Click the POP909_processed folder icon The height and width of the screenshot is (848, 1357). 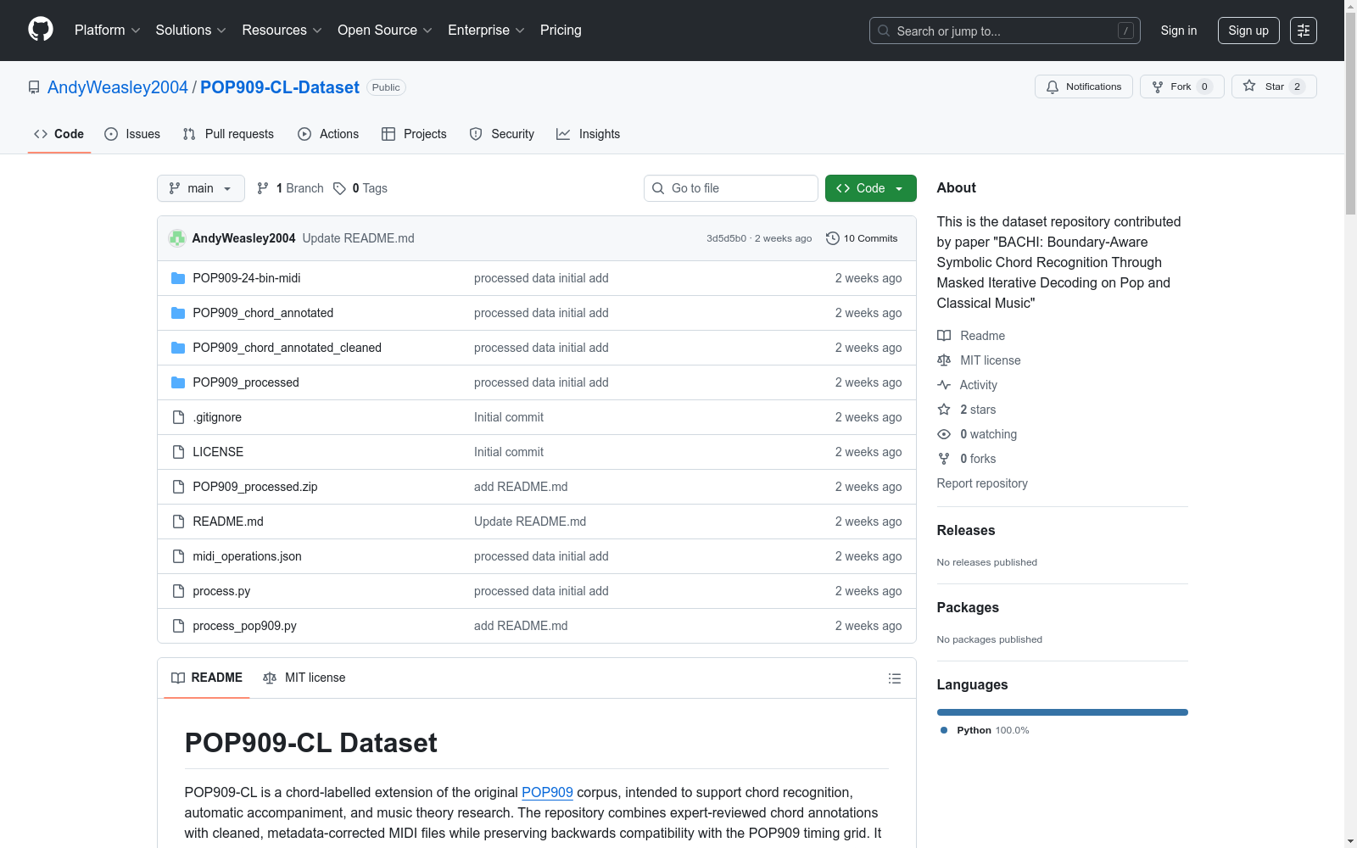pos(178,382)
